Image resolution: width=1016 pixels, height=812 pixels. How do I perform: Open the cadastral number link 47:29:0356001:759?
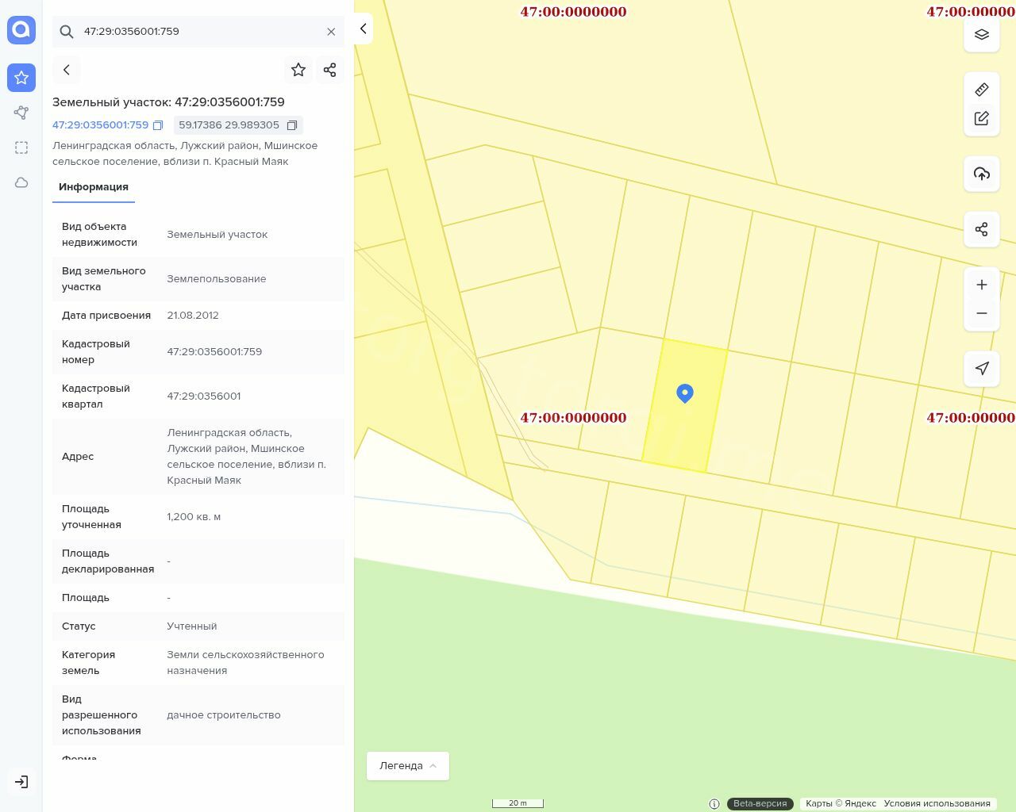tap(100, 125)
